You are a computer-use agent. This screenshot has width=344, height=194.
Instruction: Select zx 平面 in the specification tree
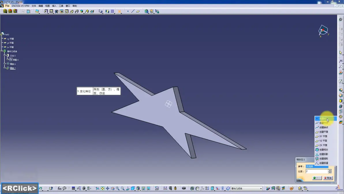[x=10, y=47]
